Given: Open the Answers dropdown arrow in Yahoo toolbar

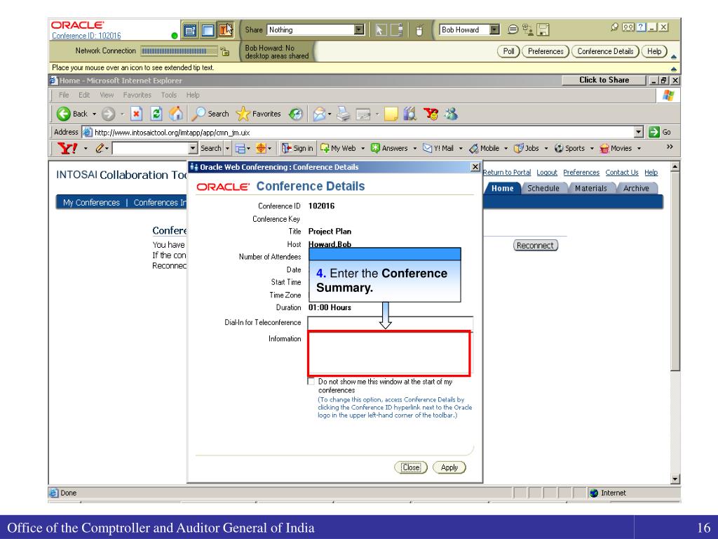Looking at the screenshot, I should 415,148.
